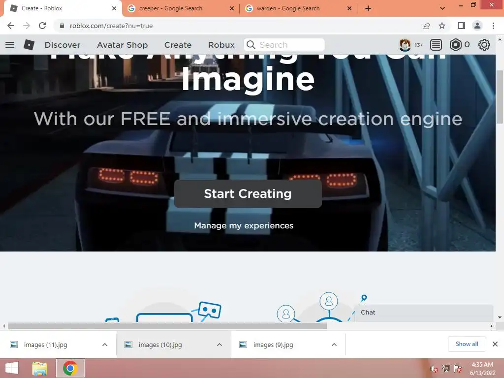Open a new tab with the plus button
Screen dimensions: 504x378
click(x=368, y=8)
